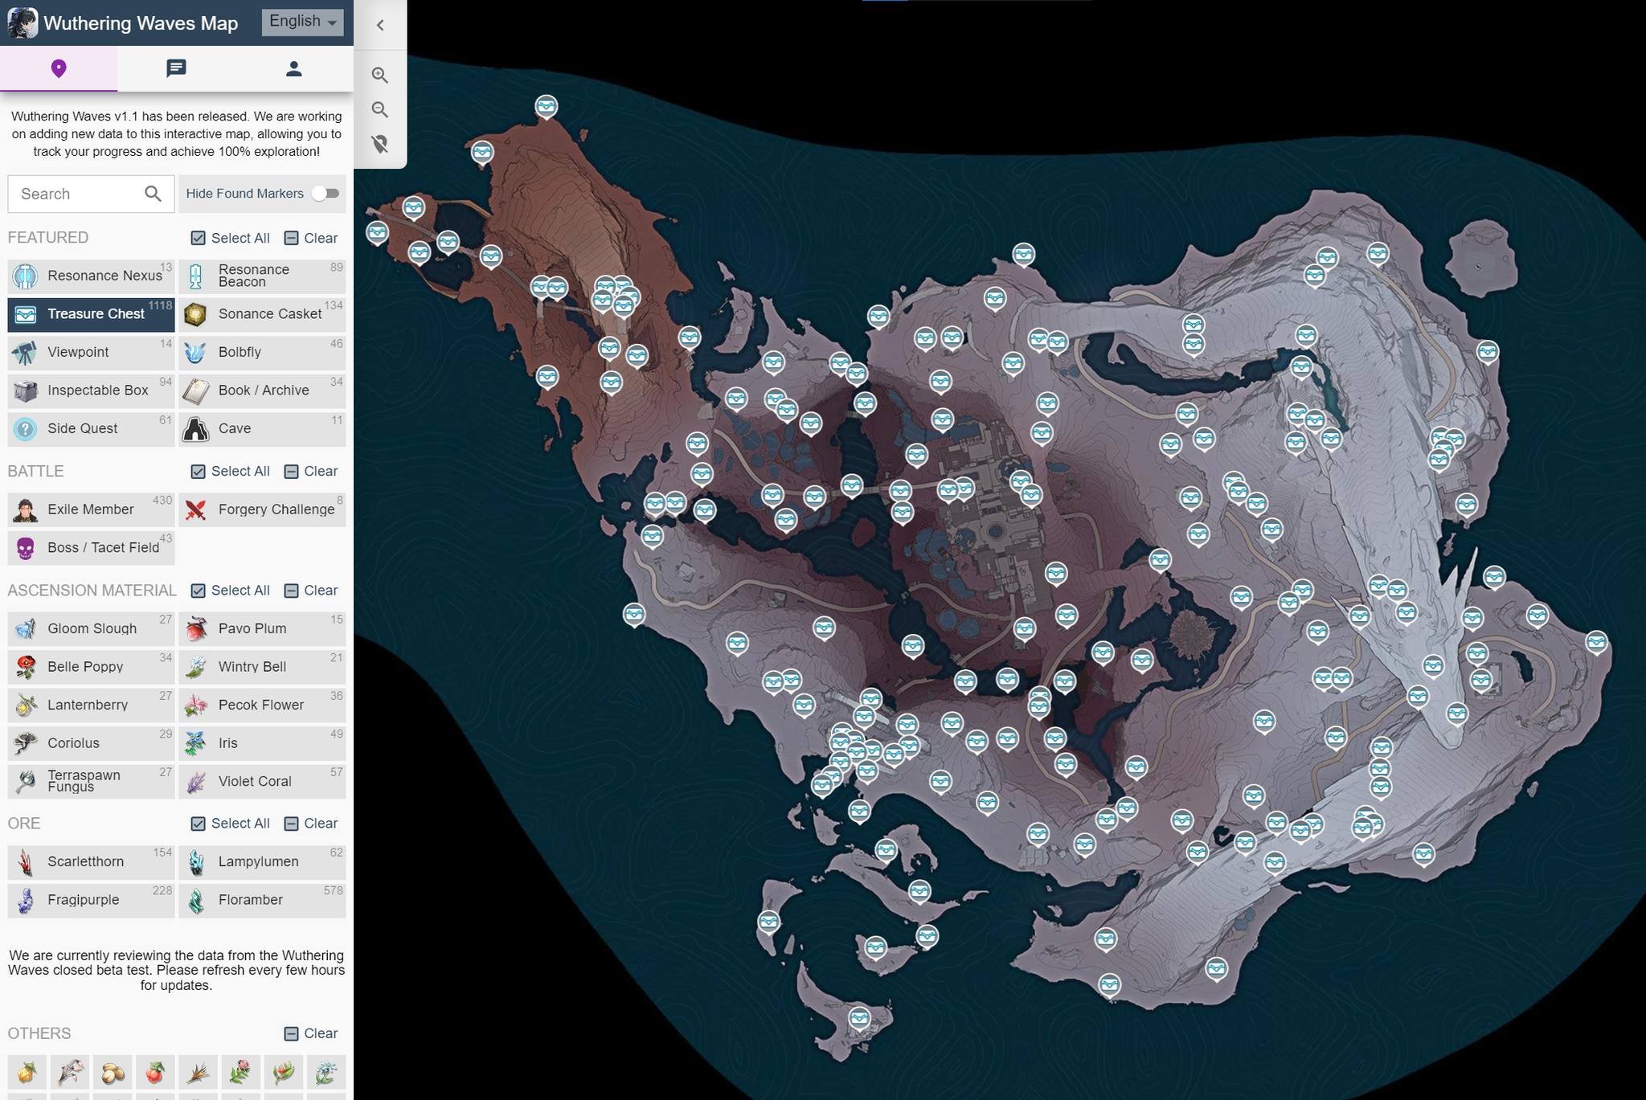Clear the Others section filters
This screenshot has height=1100, width=1646.
[x=311, y=1033]
